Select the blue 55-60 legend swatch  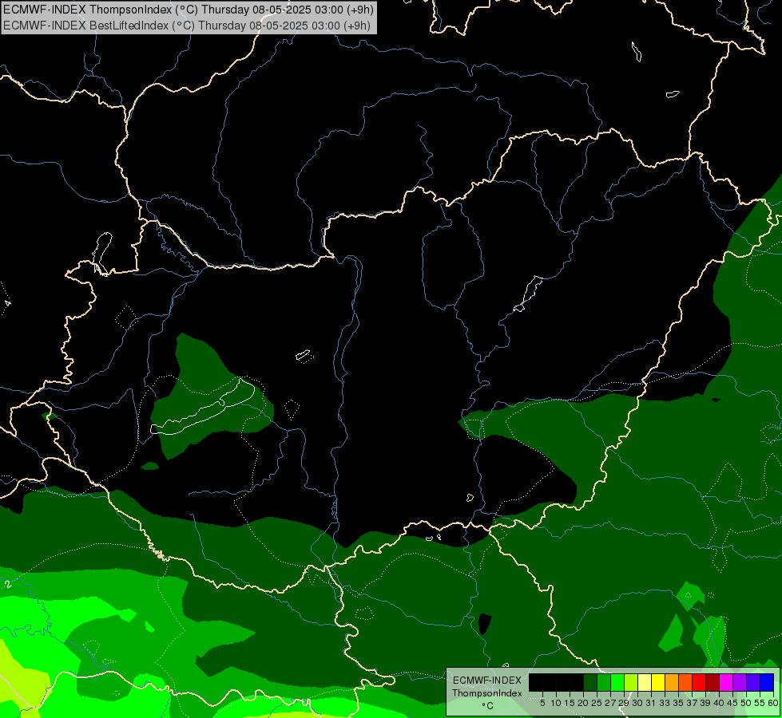[x=767, y=682]
